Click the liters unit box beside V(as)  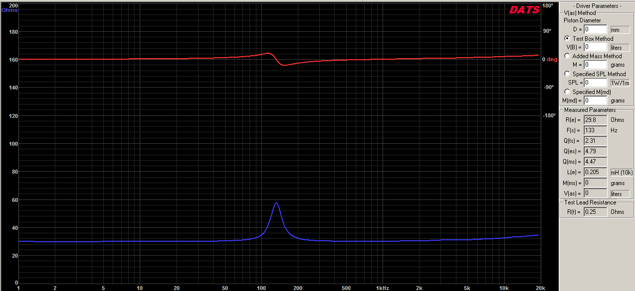[620, 194]
